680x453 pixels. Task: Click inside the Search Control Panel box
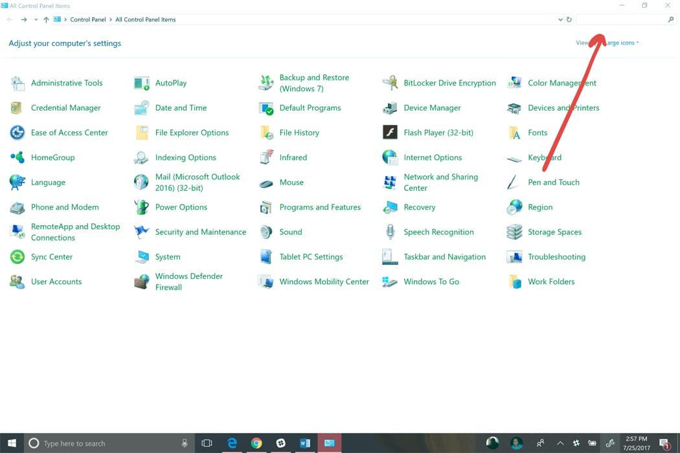click(x=622, y=19)
